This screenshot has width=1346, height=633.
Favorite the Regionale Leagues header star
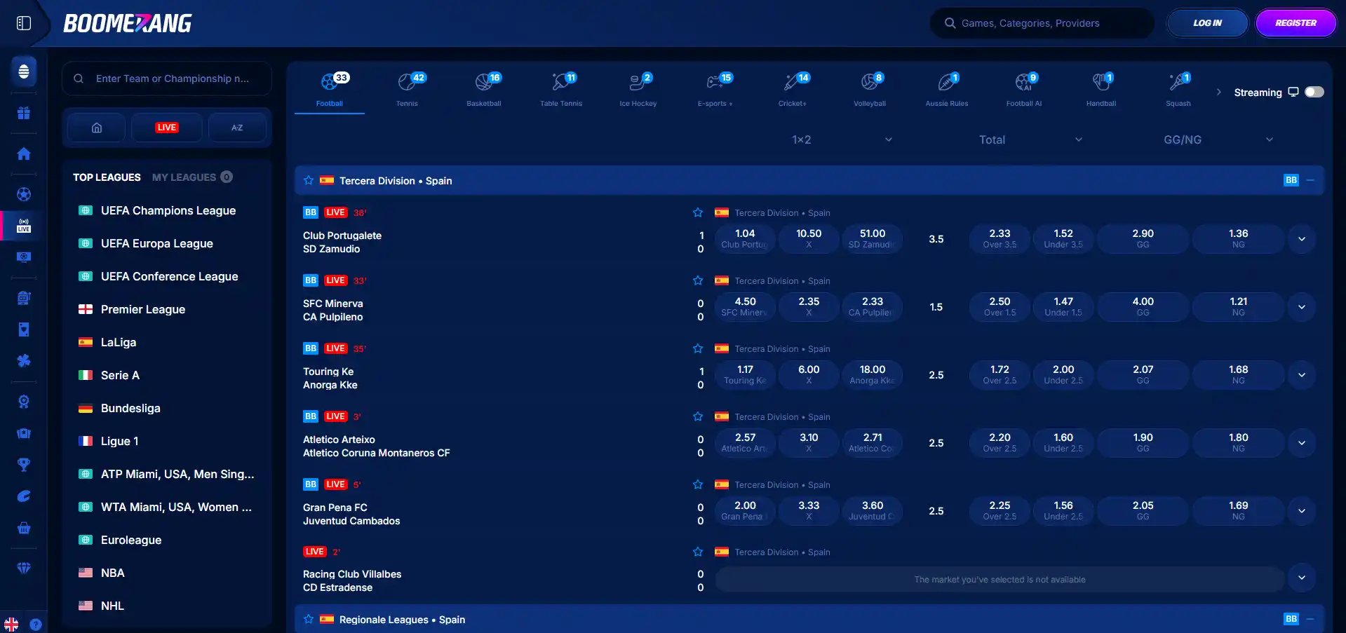coord(309,619)
